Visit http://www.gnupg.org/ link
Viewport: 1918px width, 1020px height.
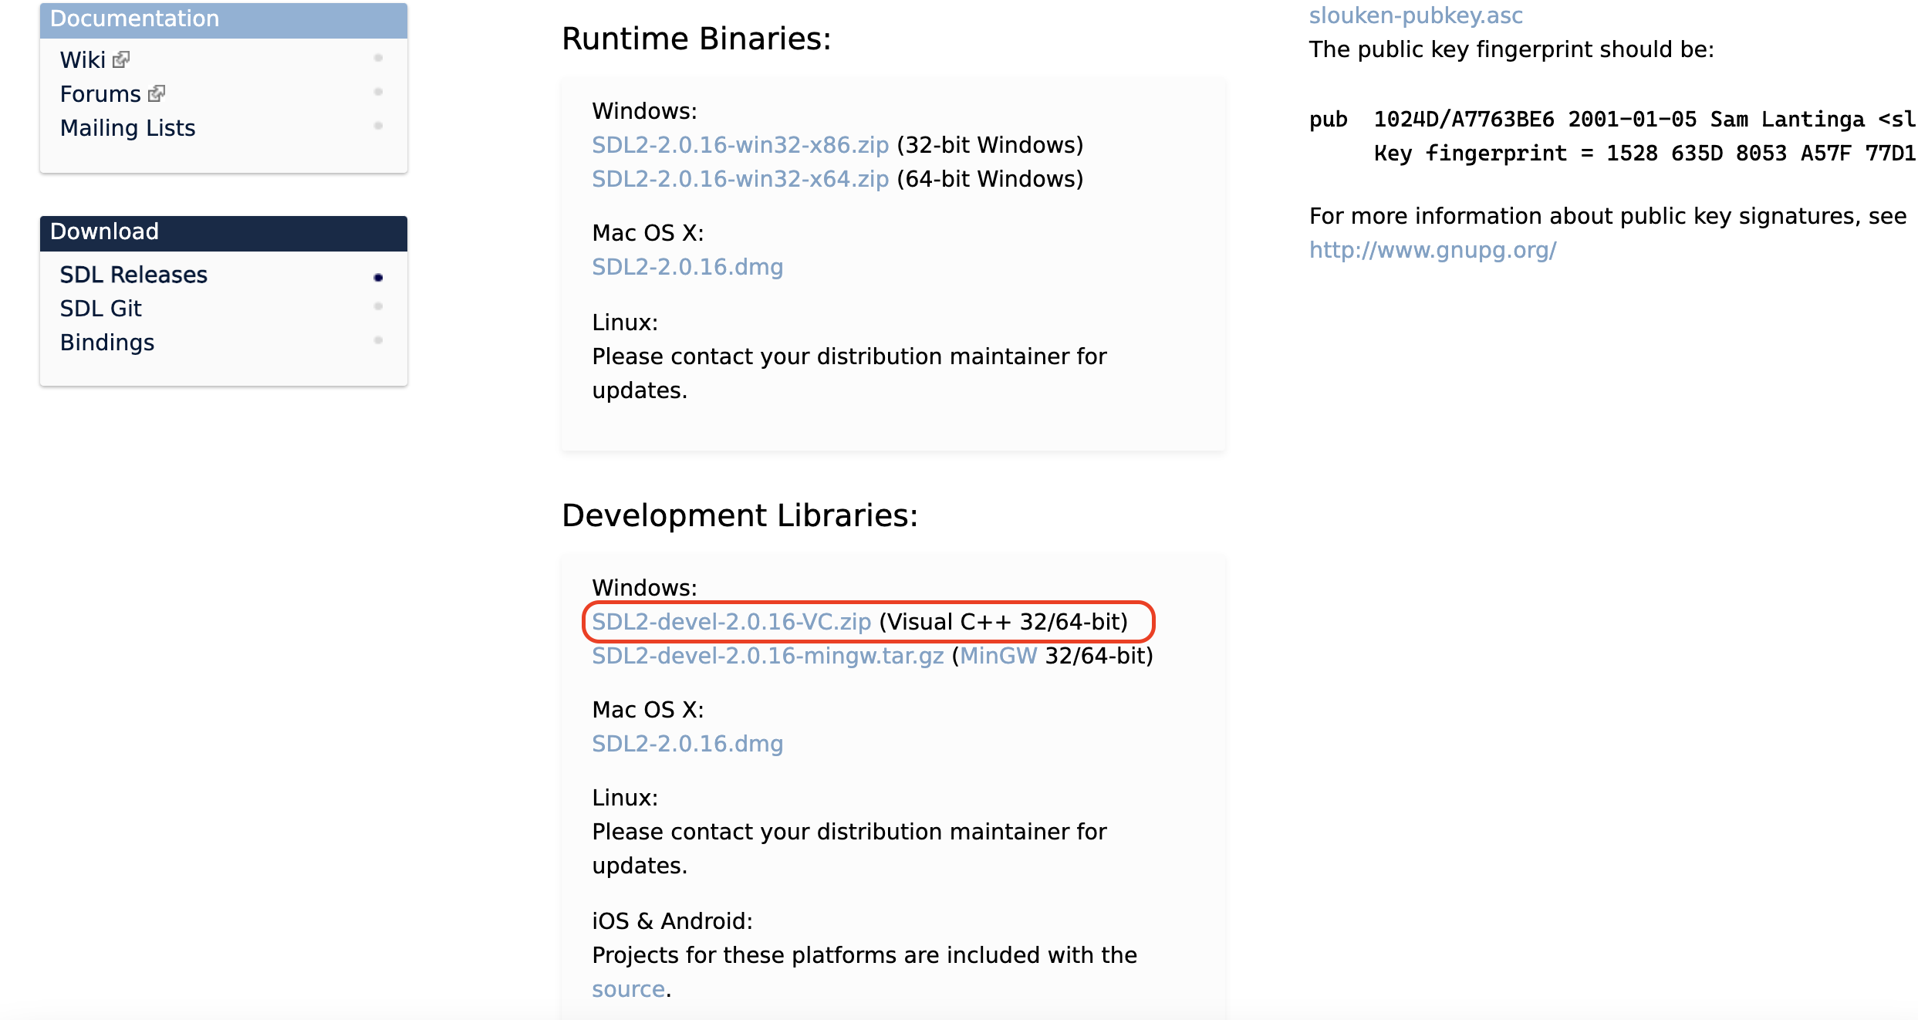click(1433, 250)
